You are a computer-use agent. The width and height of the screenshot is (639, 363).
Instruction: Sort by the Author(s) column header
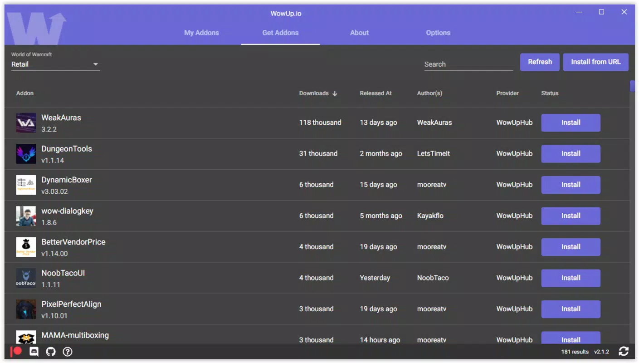pos(429,93)
